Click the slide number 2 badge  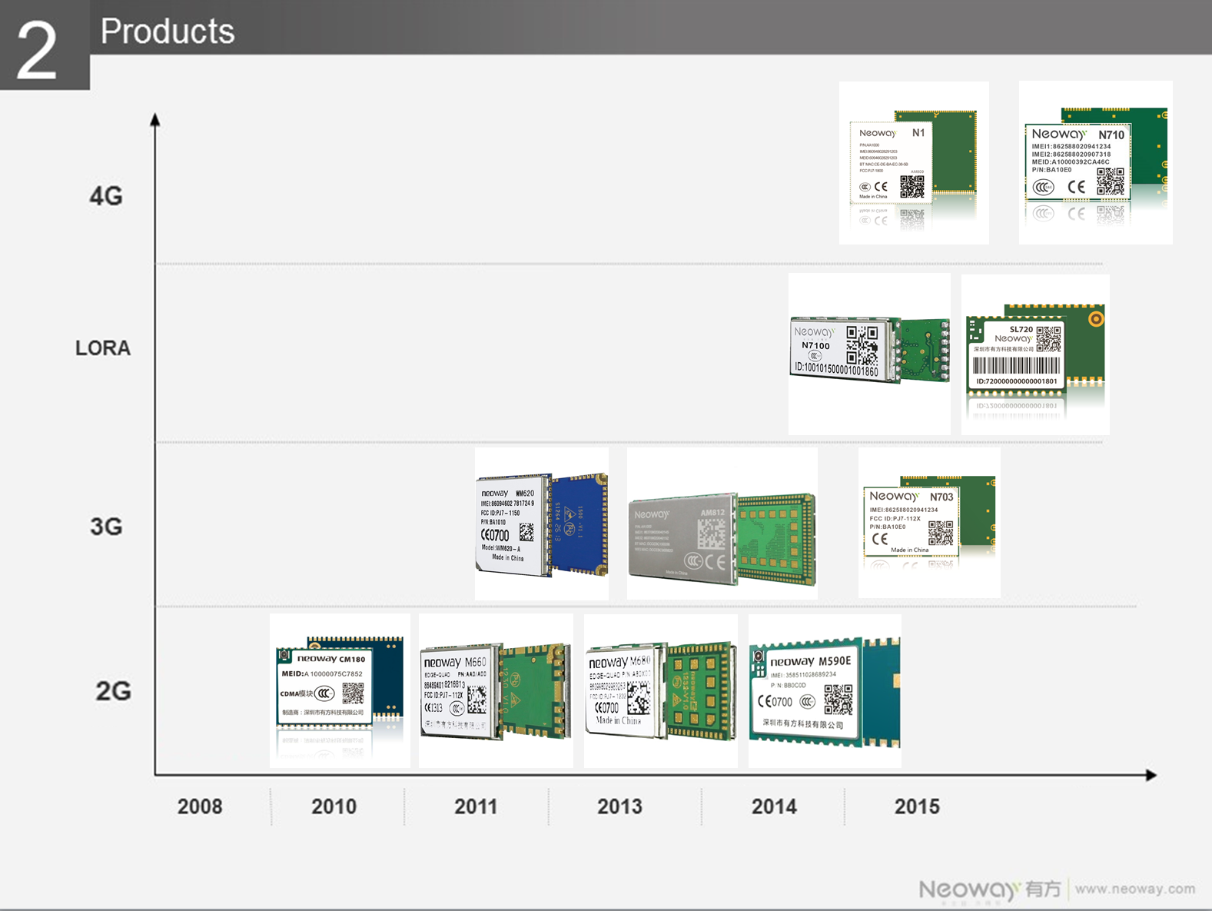pyautogui.click(x=38, y=49)
